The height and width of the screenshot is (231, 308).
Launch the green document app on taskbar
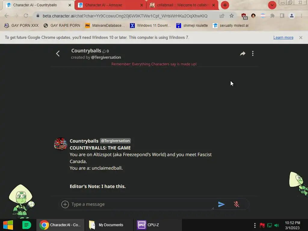[x=26, y=225]
